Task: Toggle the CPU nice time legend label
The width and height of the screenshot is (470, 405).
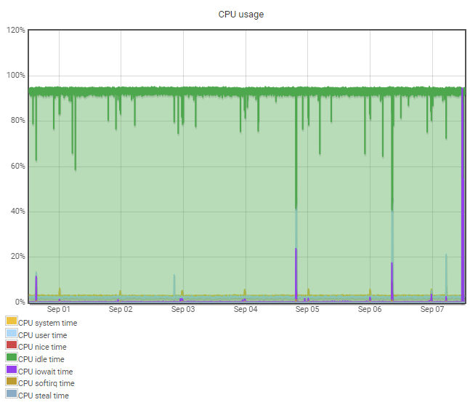Action: [x=42, y=347]
